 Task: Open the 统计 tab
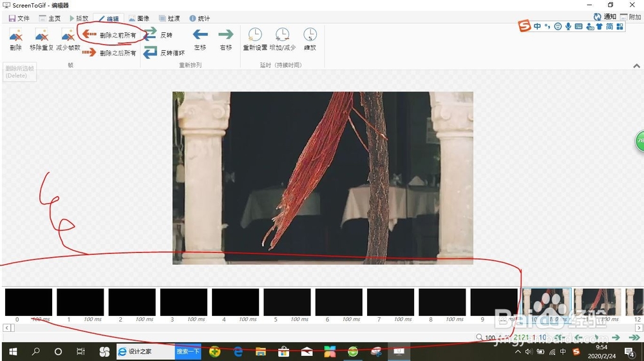click(200, 18)
